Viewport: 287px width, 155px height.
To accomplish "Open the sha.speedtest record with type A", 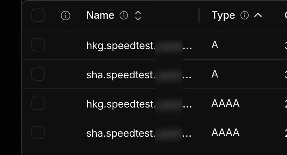I will pos(139,75).
